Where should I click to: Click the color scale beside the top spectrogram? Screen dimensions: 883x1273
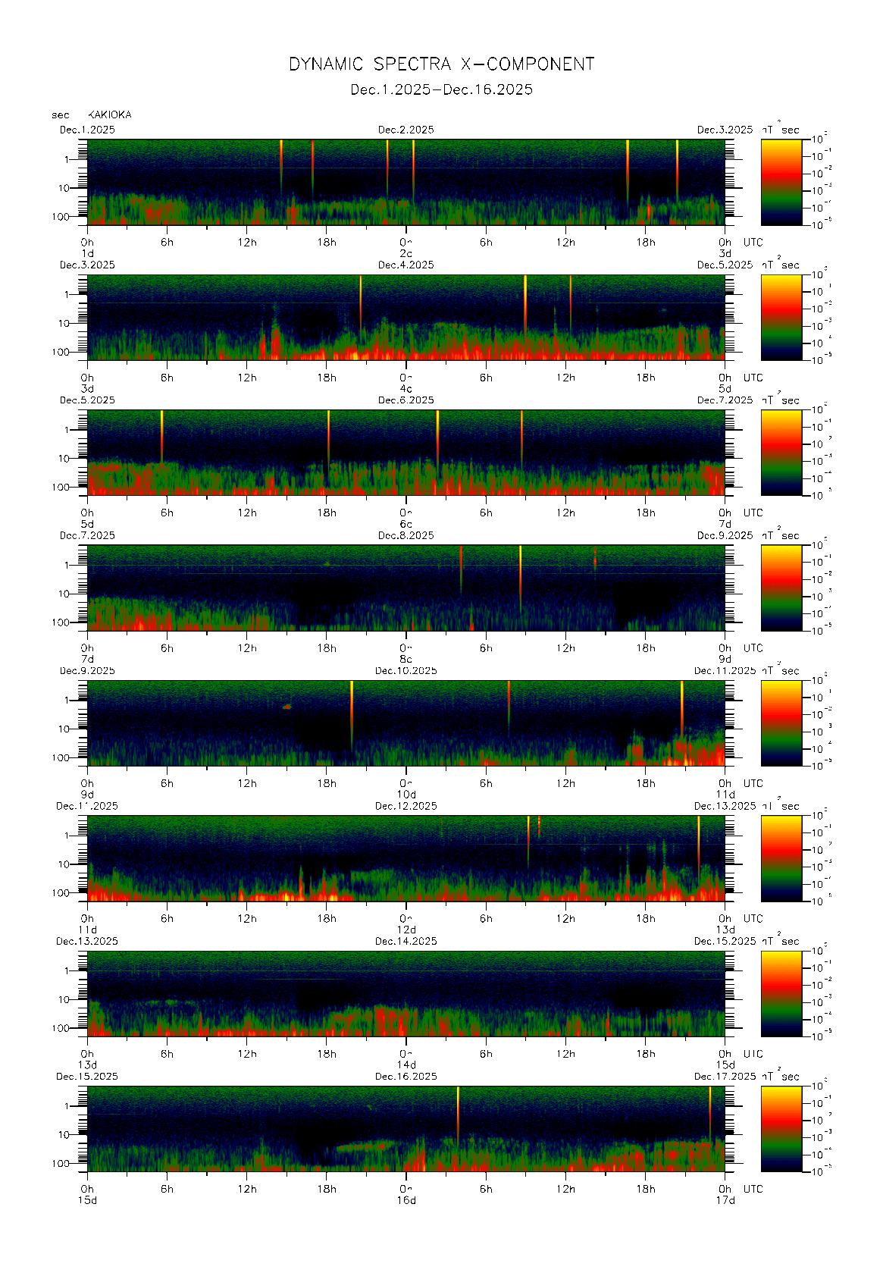(x=781, y=182)
